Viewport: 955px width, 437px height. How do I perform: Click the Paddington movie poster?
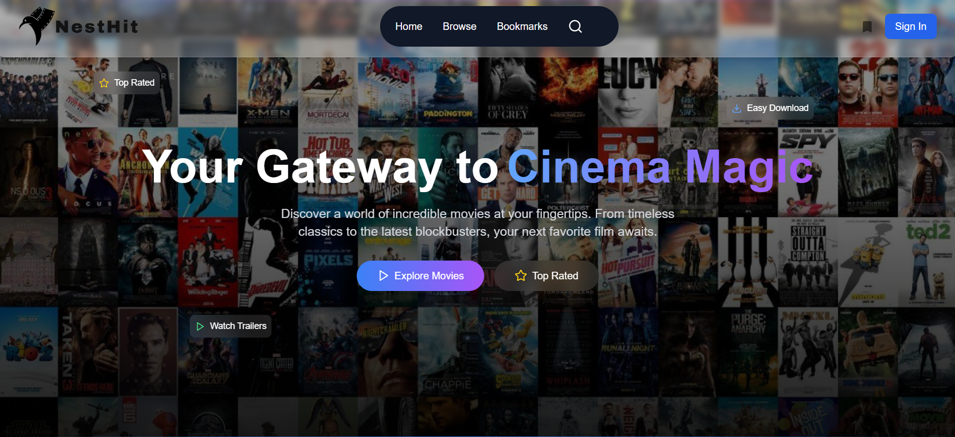(448, 92)
